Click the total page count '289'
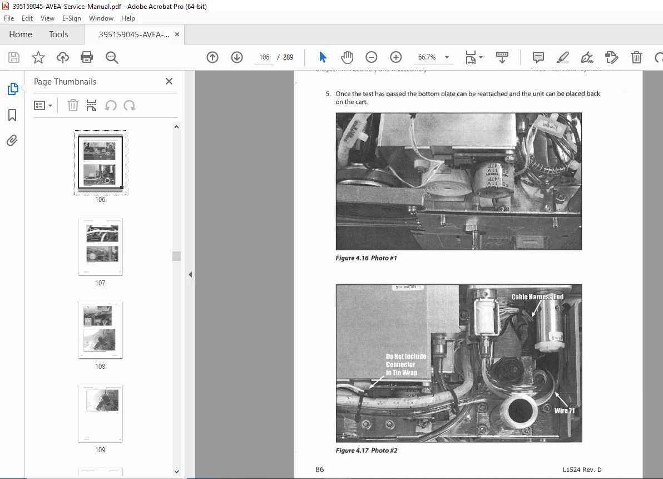 [288, 57]
